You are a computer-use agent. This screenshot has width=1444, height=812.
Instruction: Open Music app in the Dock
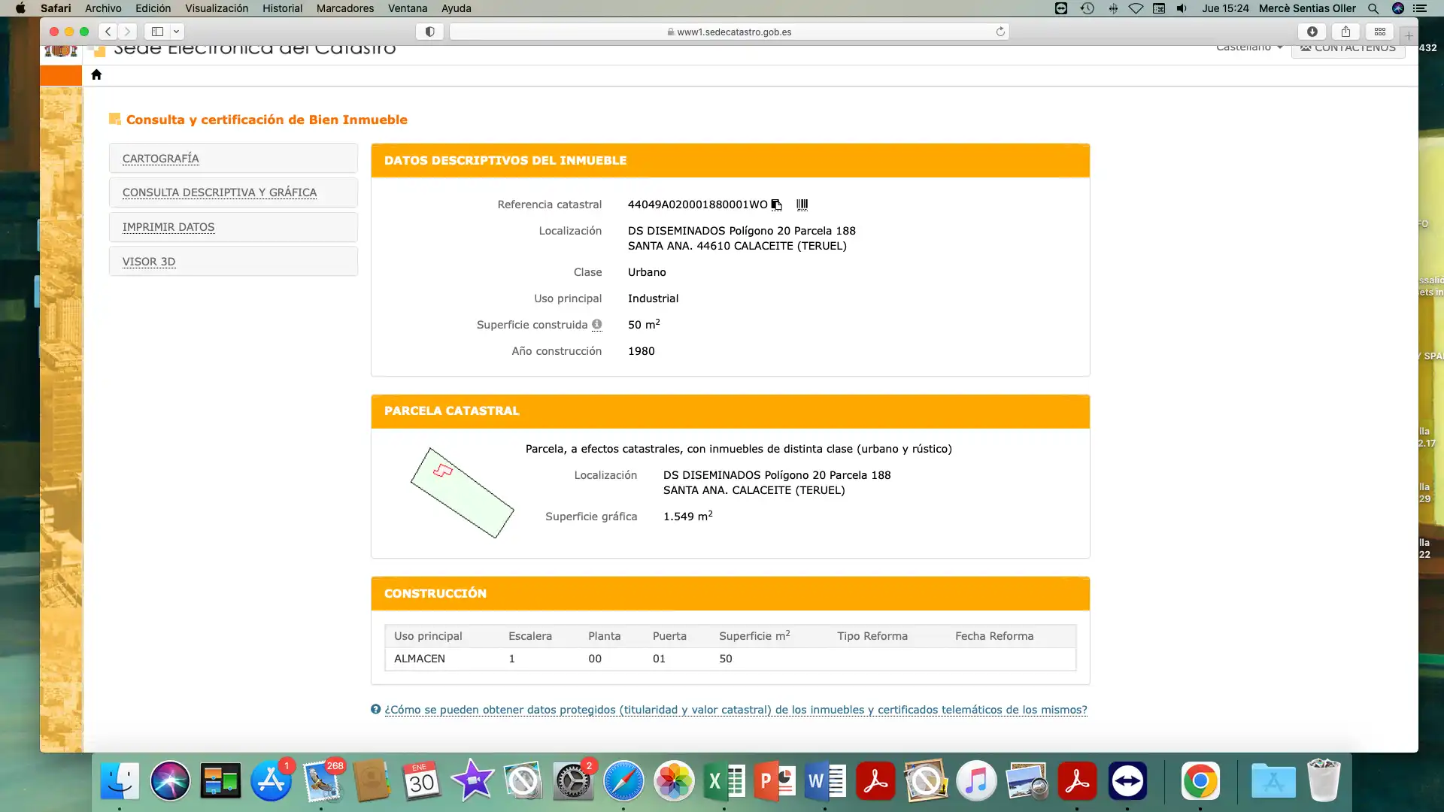coord(976,781)
